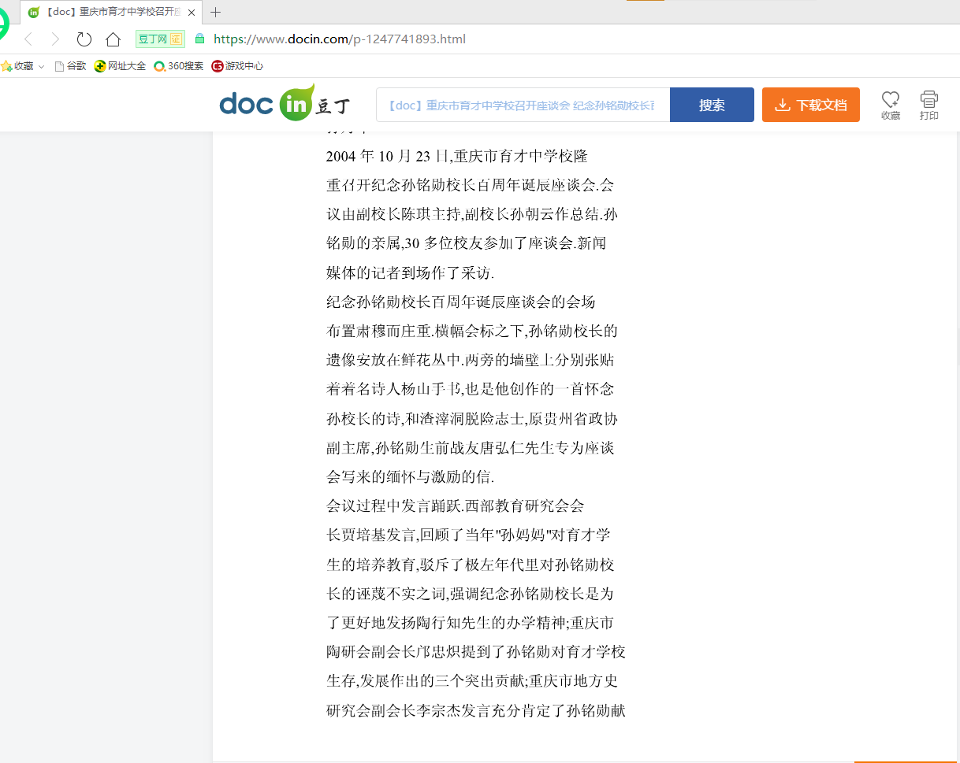Open a new browser tab
The image size is (960, 763).
[x=215, y=13]
